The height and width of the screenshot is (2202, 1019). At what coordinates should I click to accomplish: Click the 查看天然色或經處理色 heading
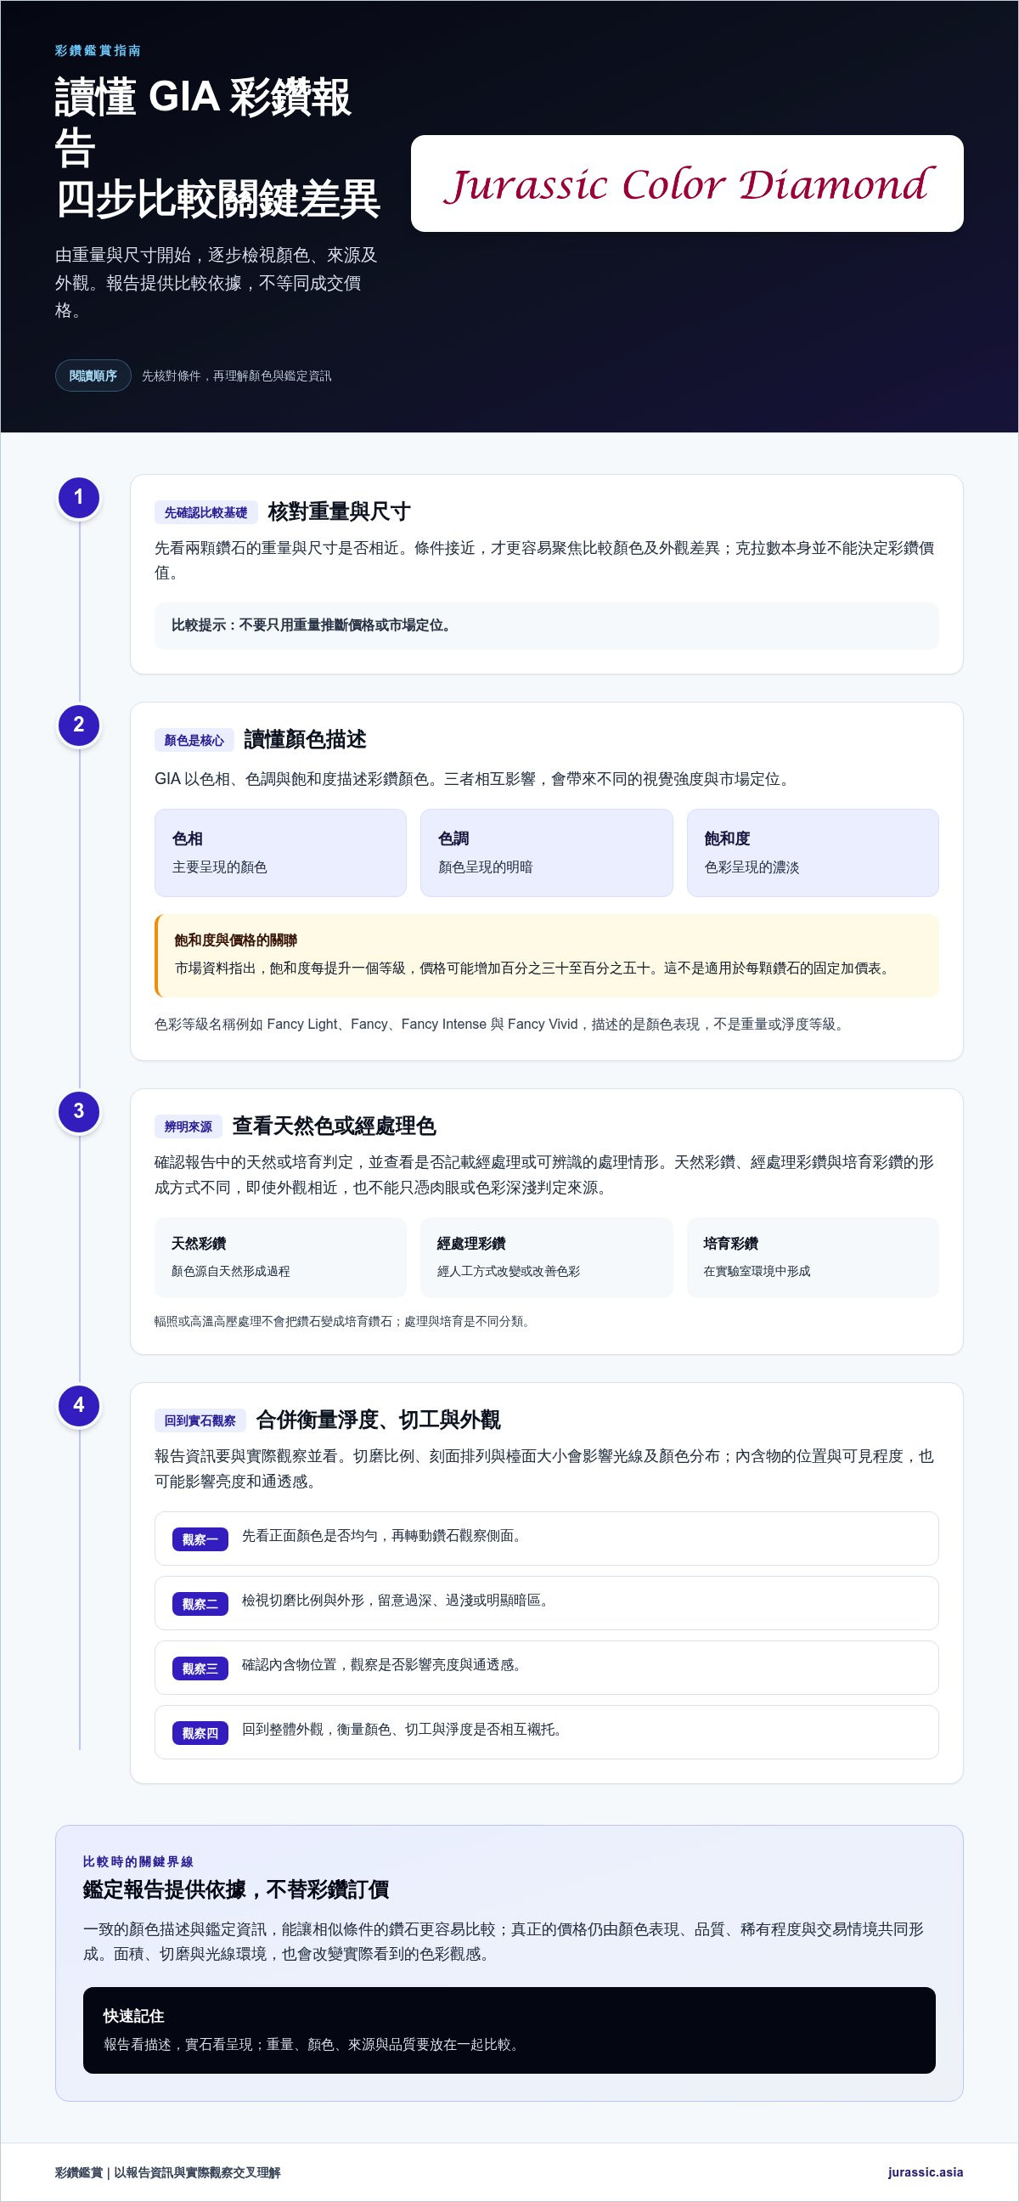point(334,1126)
